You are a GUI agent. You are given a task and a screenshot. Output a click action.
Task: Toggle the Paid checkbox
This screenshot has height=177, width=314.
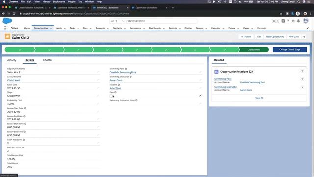click(x=111, y=96)
